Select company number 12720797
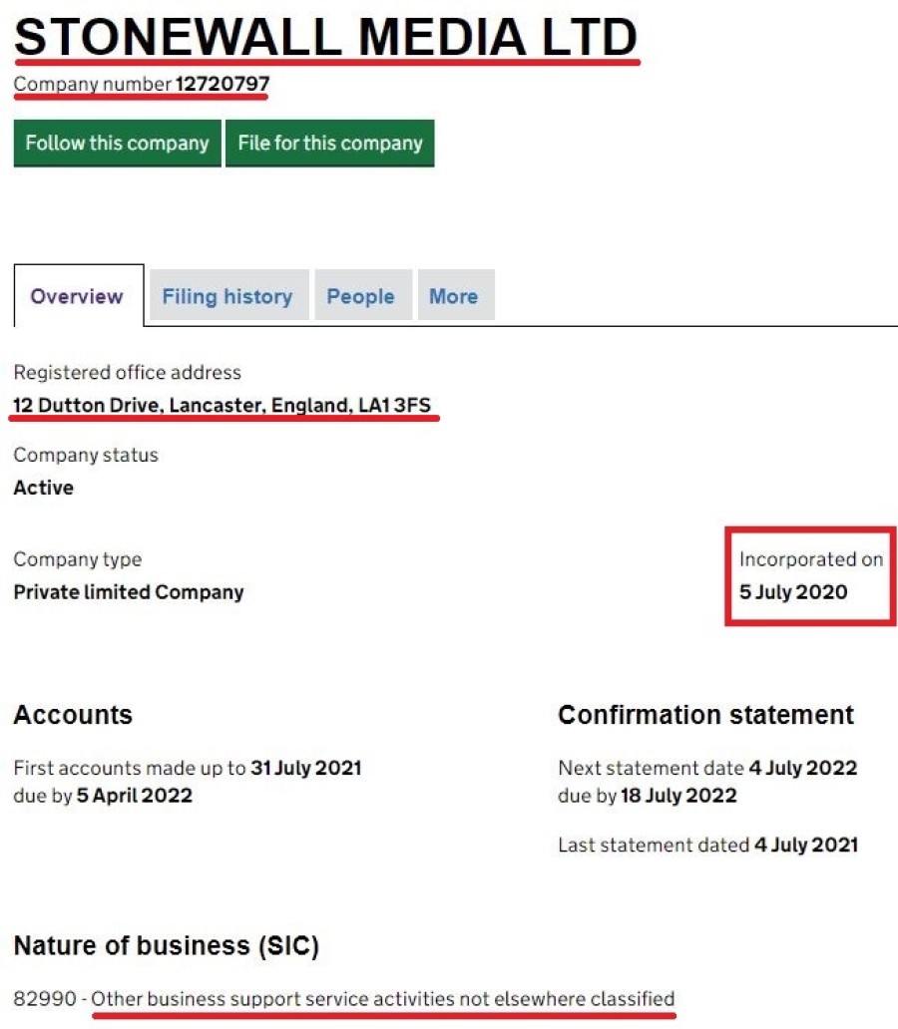This screenshot has height=1029, width=898. (223, 84)
